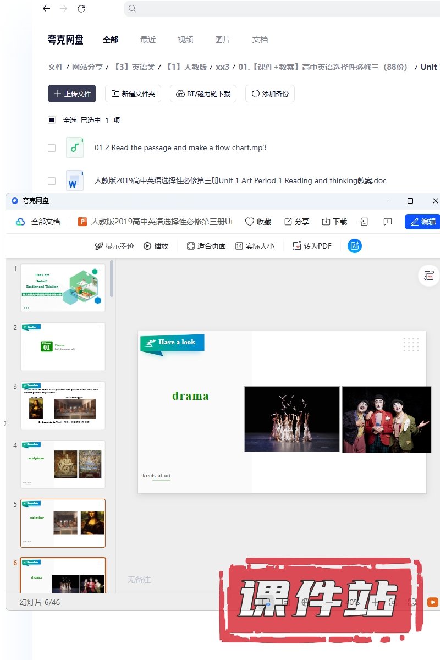Tick the checkbox for the mp3 file

pos(52,148)
